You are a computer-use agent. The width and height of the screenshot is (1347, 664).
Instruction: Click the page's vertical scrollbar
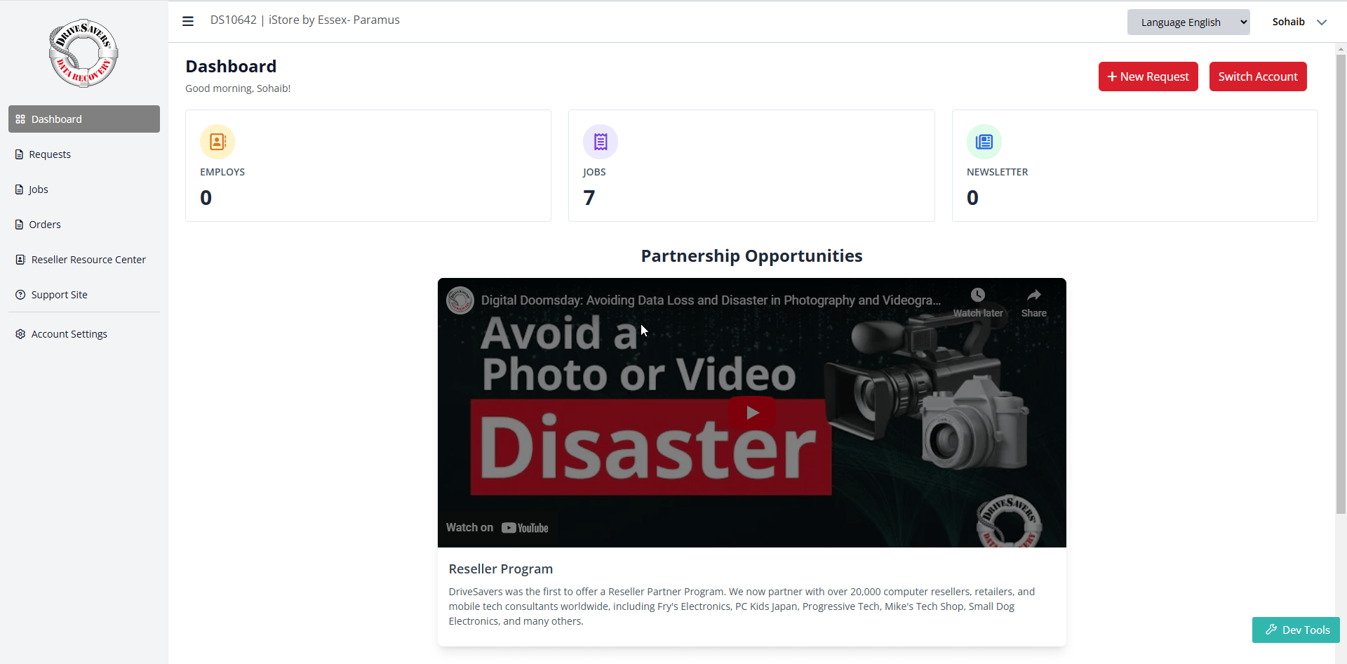pyautogui.click(x=1341, y=281)
